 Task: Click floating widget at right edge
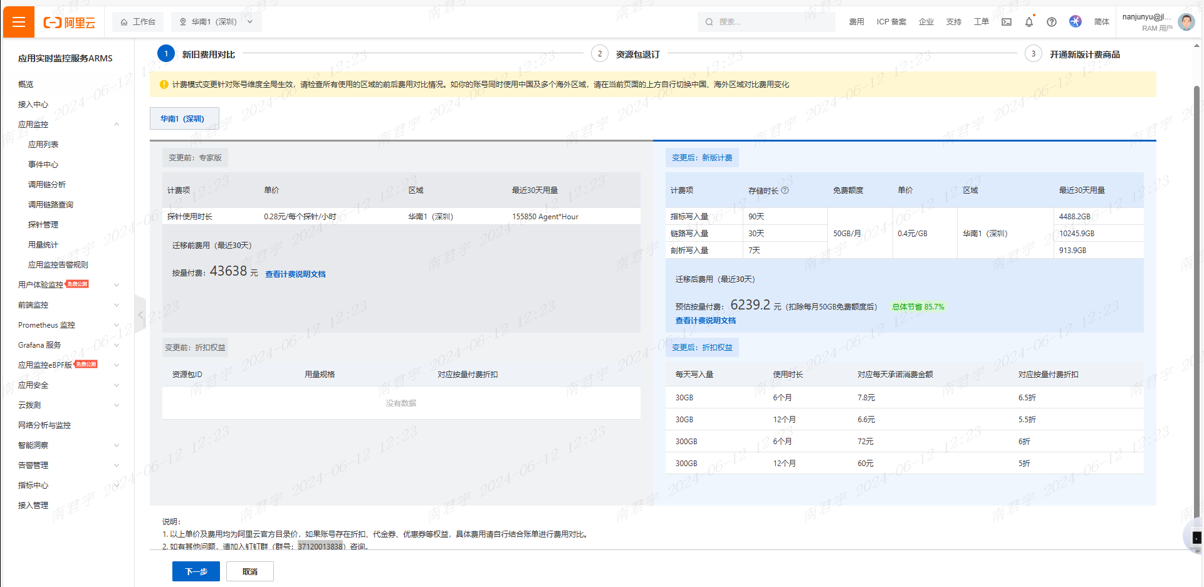point(1195,538)
